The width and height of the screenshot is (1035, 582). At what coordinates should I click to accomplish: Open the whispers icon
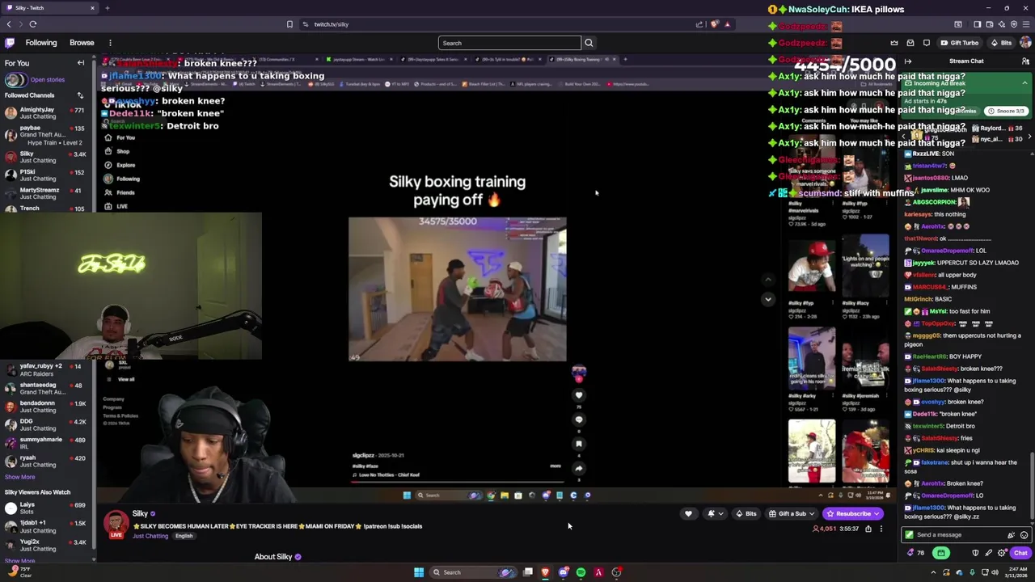tap(927, 43)
